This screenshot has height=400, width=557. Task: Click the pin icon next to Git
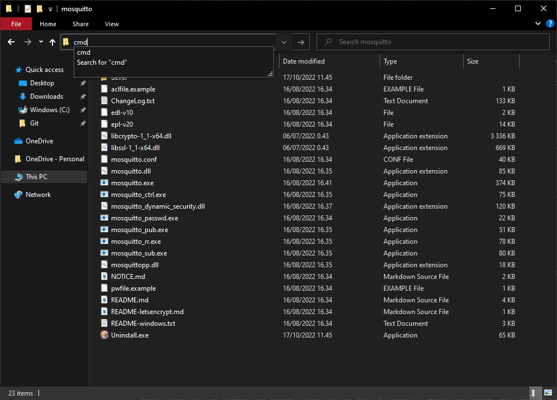83,123
